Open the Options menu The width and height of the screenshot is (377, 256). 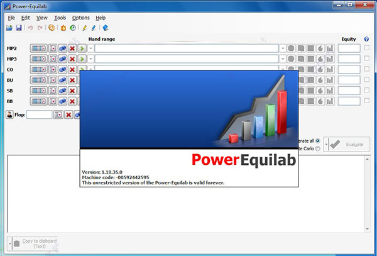click(81, 18)
